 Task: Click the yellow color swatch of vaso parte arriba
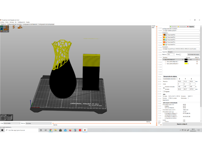point(186,64)
